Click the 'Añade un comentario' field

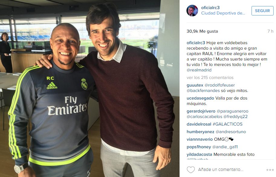(221, 169)
